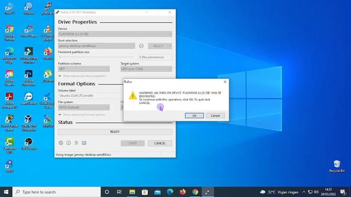Open OBS Studio desktop shortcut

tap(29, 144)
